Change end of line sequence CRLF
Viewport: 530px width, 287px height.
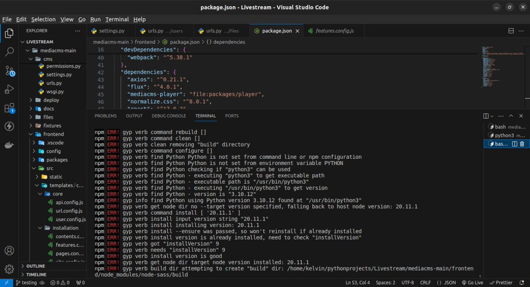click(425, 283)
